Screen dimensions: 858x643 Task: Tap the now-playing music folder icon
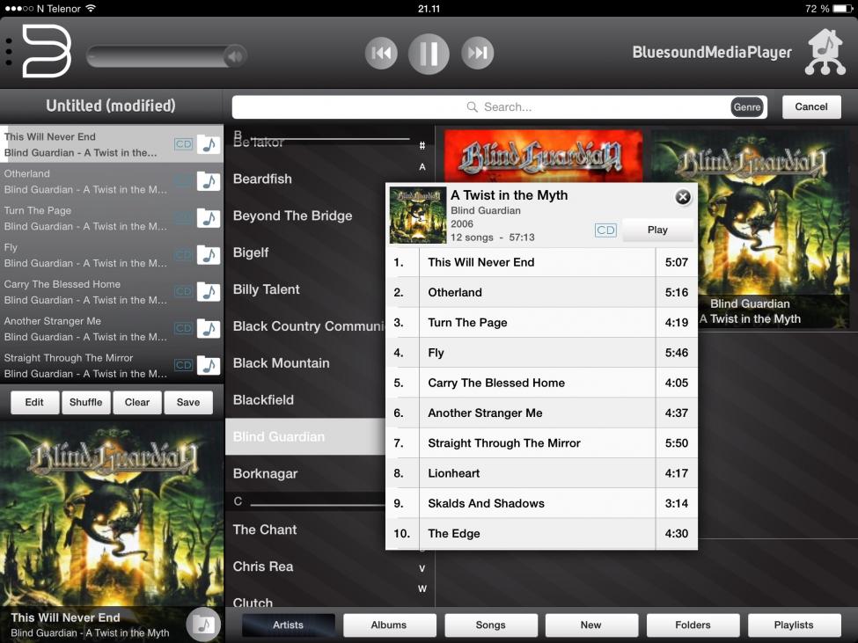(203, 624)
